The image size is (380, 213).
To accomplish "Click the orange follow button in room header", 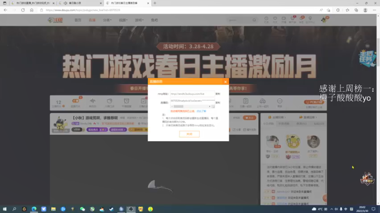I will 249,118.
